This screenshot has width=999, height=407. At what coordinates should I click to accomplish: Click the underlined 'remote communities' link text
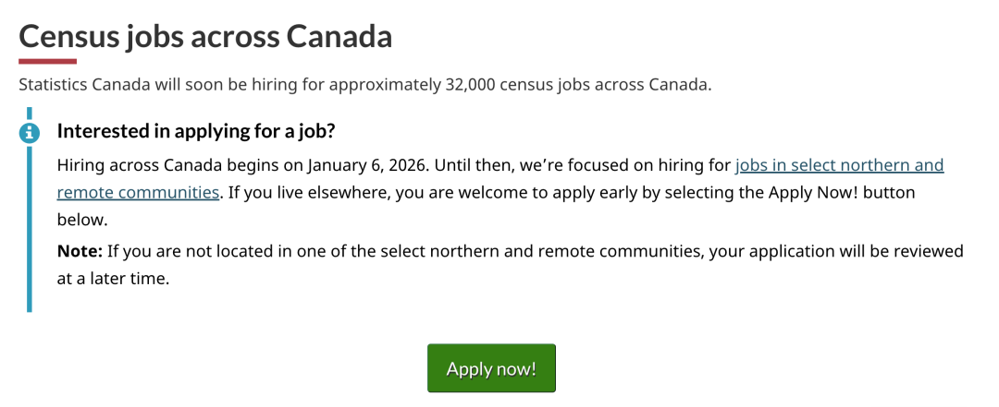coord(138,193)
